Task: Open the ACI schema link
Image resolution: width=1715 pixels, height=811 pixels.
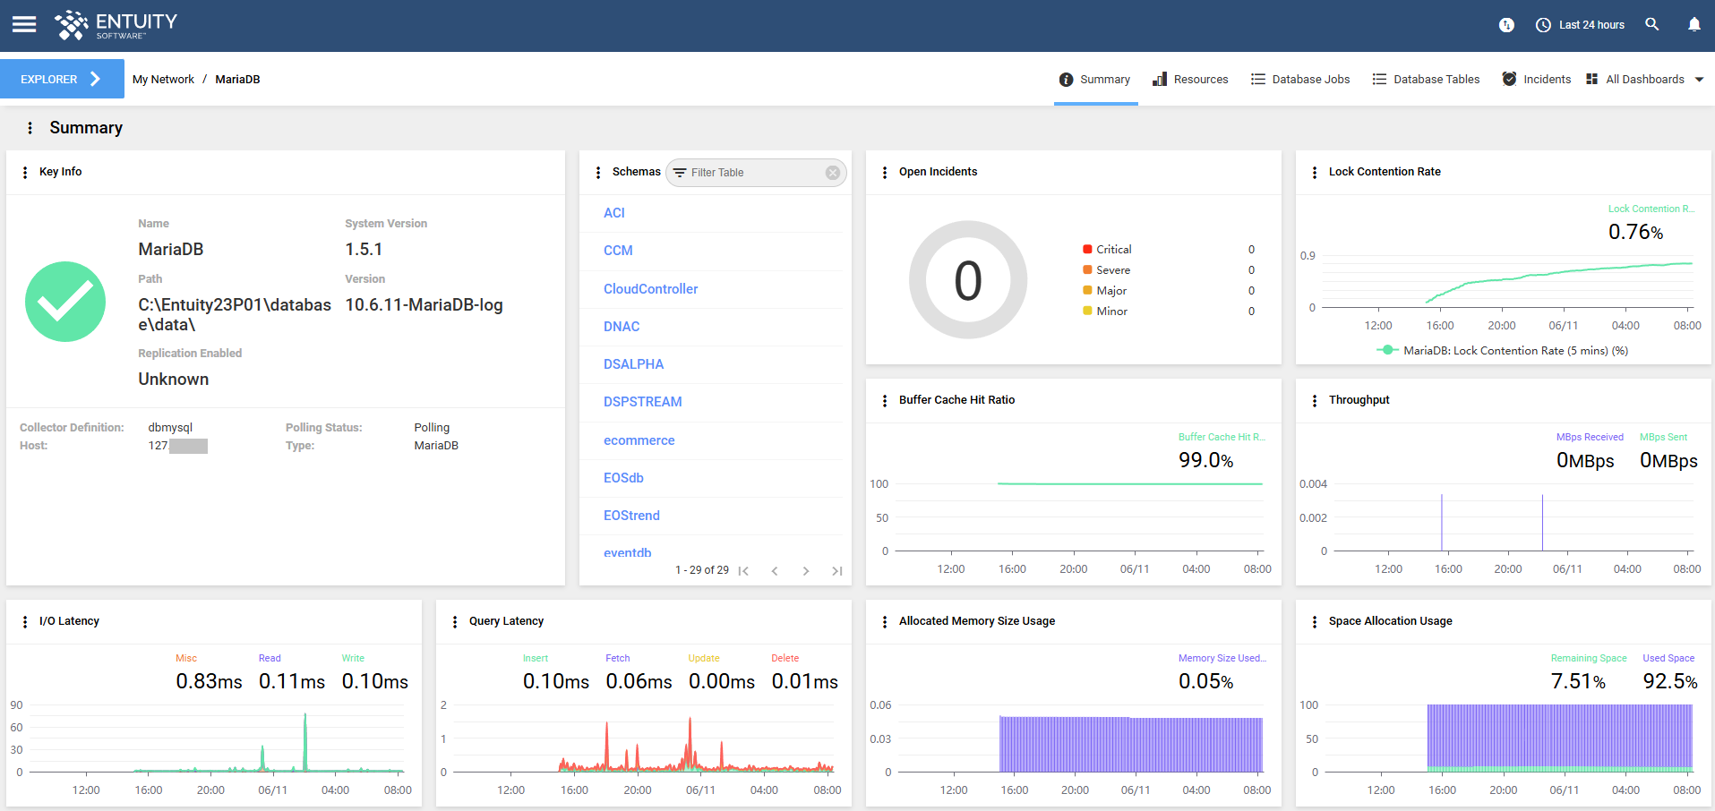Action: tap(614, 213)
